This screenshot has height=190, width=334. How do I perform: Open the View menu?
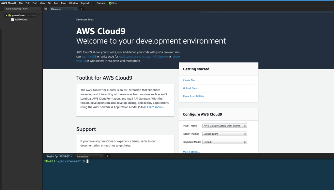tap(42, 3)
